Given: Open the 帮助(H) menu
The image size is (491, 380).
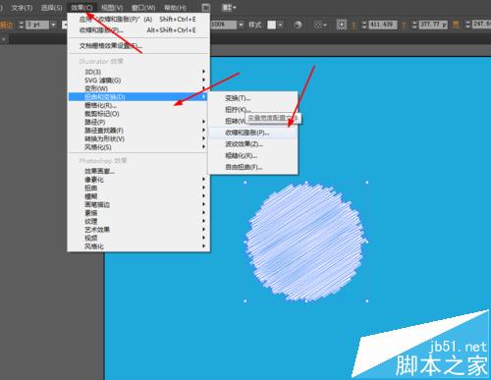Looking at the screenshot, I should click(175, 7).
